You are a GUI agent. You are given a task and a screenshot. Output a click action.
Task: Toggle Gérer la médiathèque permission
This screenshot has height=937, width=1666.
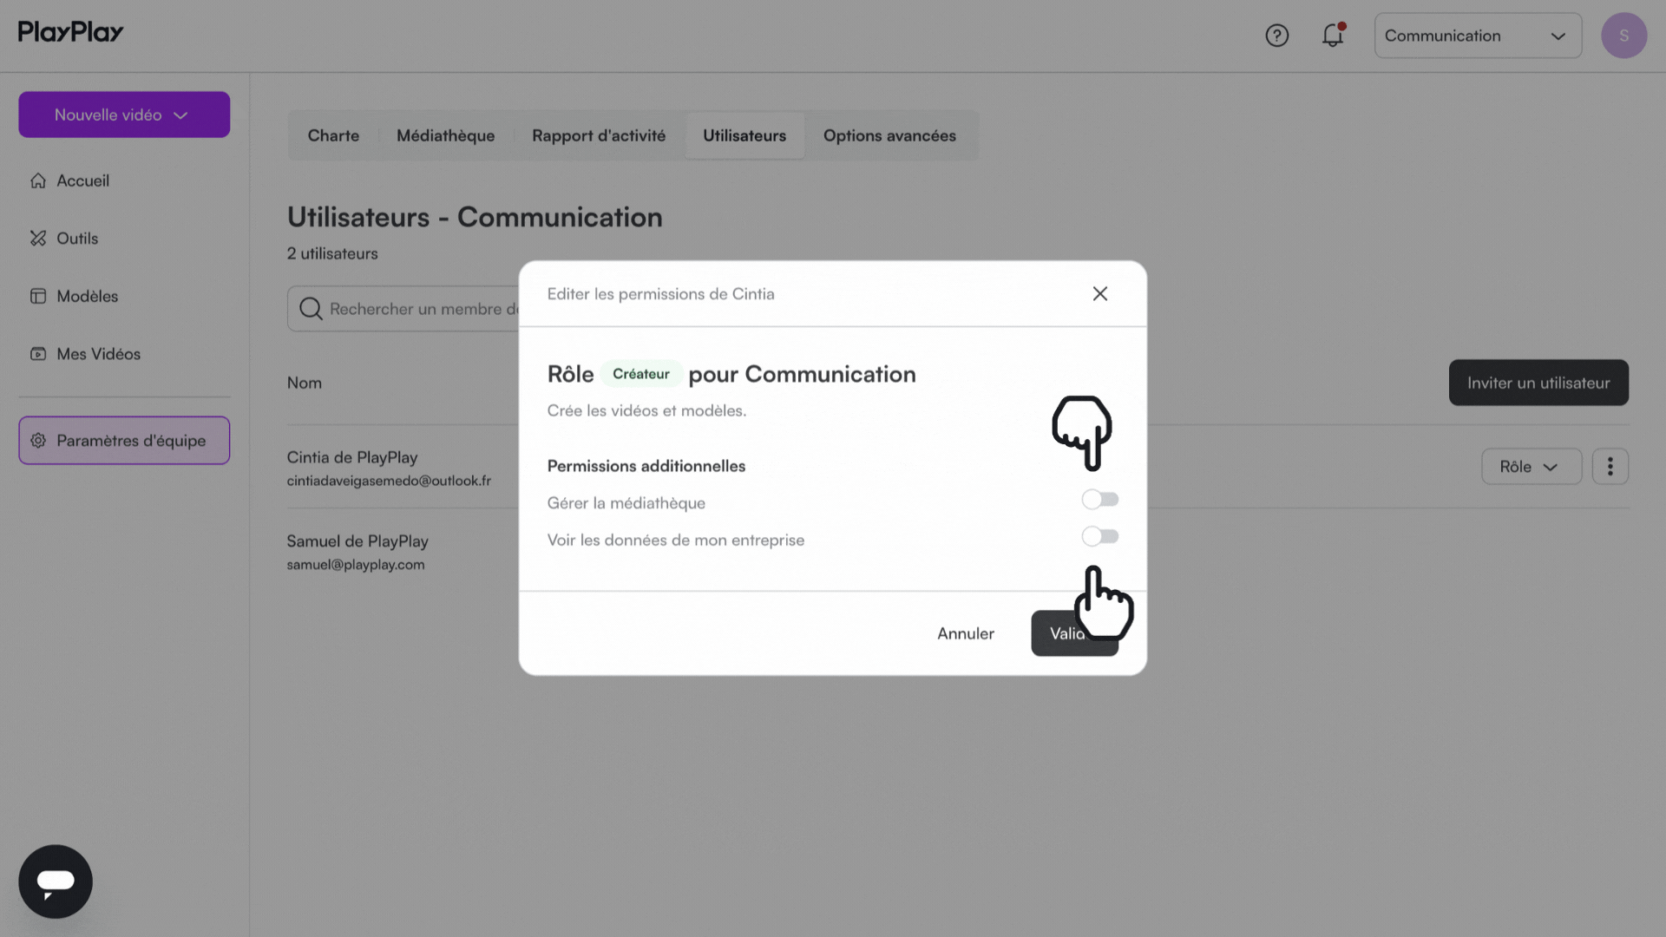(x=1099, y=500)
